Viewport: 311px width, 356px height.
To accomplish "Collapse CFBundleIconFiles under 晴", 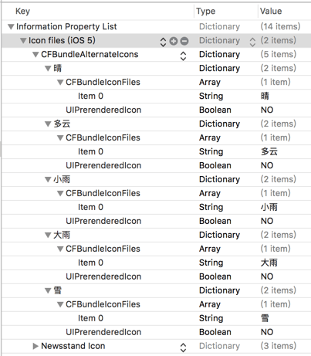I will tap(60, 83).
